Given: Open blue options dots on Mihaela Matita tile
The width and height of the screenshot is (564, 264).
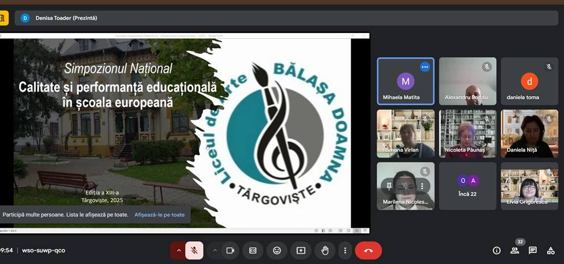Looking at the screenshot, I should coord(425,67).
